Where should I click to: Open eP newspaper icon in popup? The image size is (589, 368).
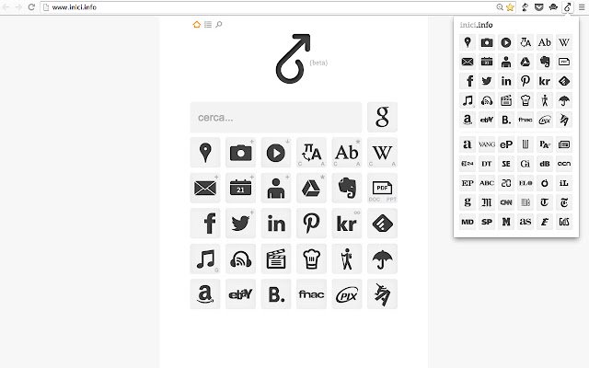coord(506,144)
